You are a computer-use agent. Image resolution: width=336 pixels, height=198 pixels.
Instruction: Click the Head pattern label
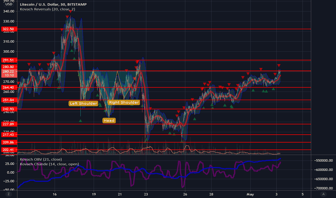[109, 121]
